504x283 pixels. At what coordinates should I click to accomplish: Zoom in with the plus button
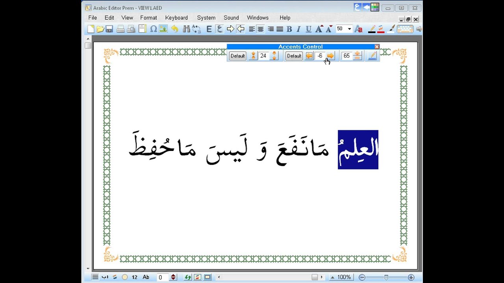pyautogui.click(x=411, y=277)
